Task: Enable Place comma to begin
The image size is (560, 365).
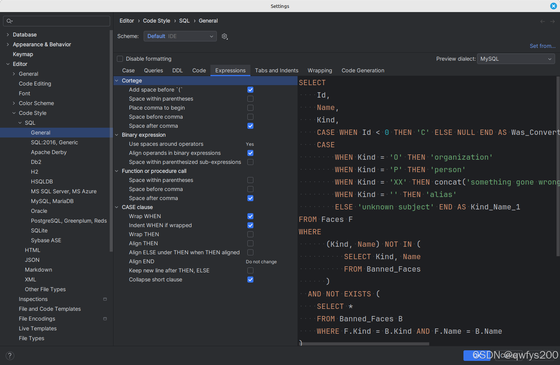Action: click(x=250, y=108)
